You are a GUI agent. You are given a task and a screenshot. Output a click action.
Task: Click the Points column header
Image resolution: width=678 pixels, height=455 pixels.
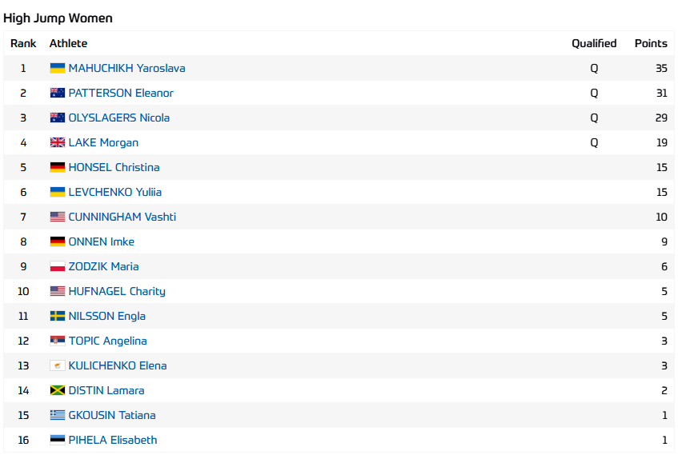pyautogui.click(x=651, y=44)
